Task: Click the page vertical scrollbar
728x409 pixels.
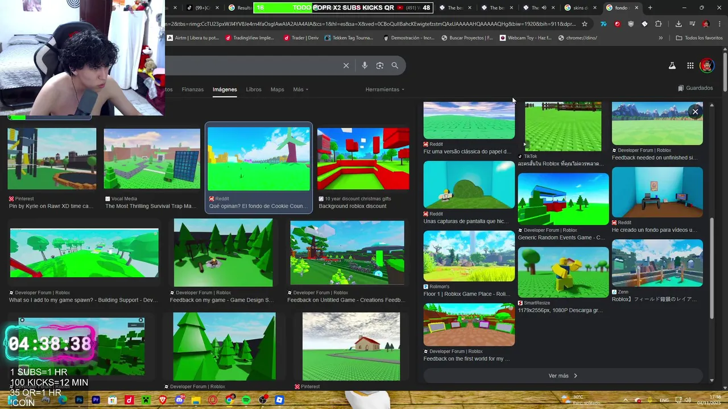Action: point(725,71)
